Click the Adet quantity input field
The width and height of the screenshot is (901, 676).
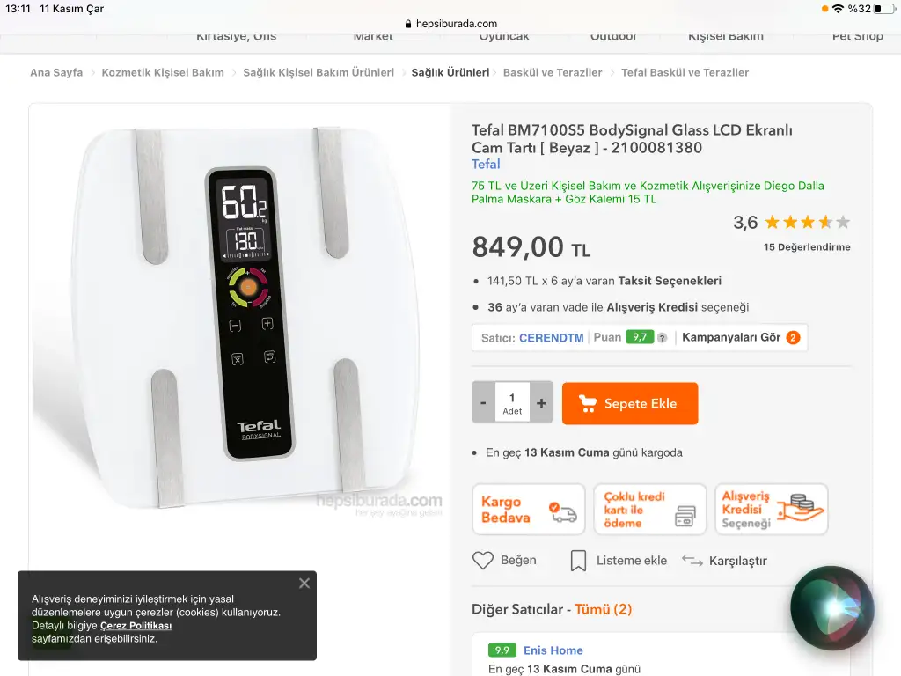[x=512, y=402]
